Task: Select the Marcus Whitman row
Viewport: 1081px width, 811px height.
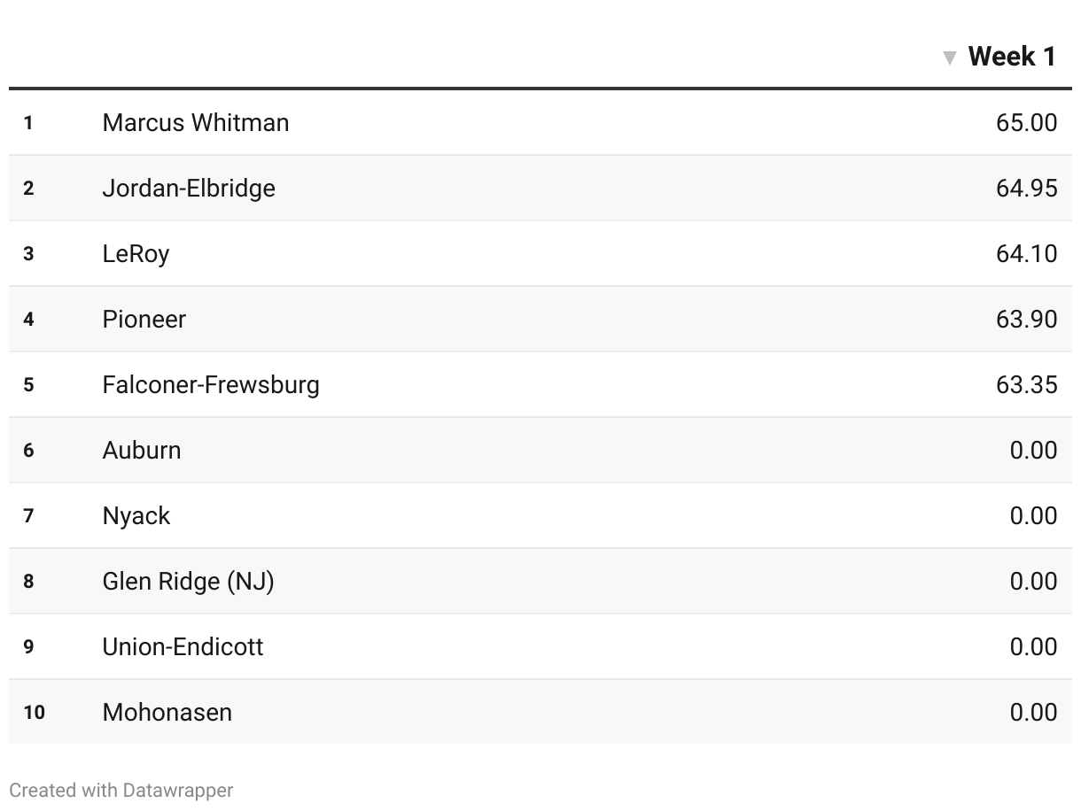Action: pyautogui.click(x=540, y=122)
